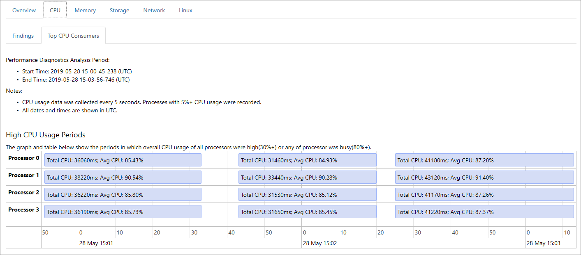
Task: Open the Findings sub-tab
Action: tap(23, 36)
